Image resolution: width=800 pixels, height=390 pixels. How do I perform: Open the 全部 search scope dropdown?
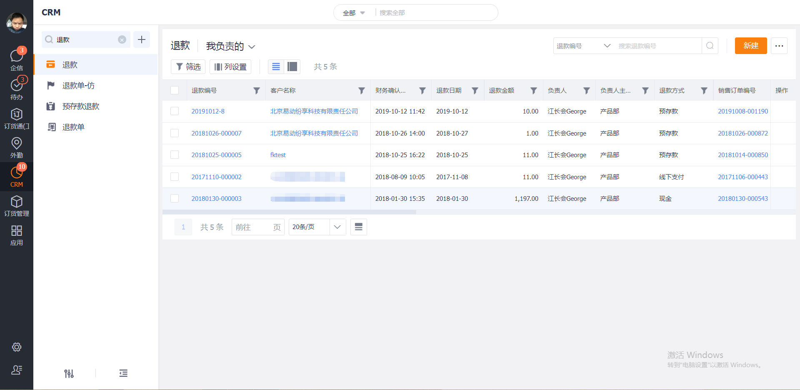pos(354,13)
